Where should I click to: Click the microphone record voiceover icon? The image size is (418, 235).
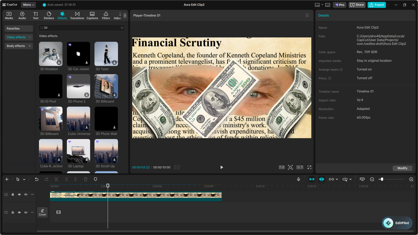(298, 179)
